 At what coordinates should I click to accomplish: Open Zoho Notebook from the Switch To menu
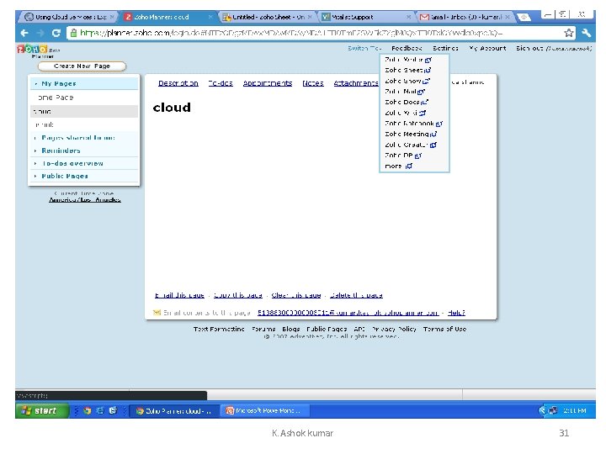413,124
